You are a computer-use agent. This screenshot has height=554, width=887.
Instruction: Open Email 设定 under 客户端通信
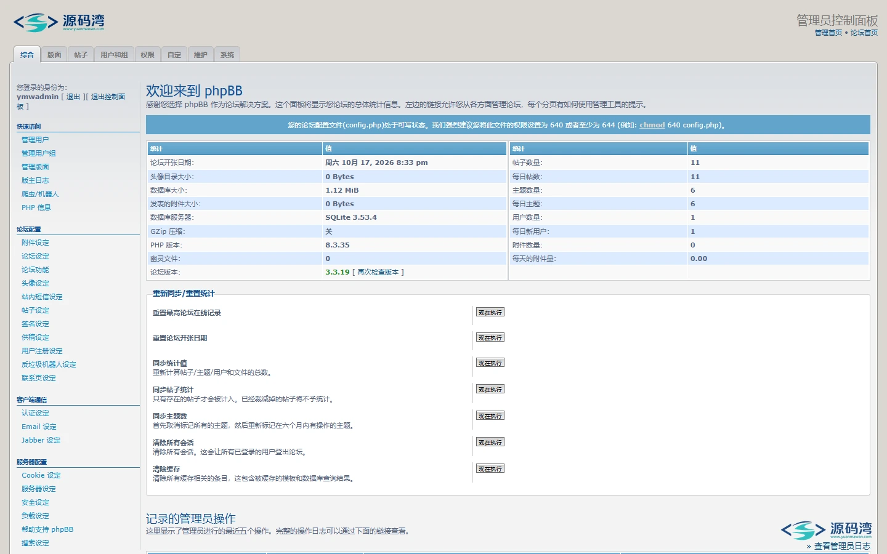pyautogui.click(x=39, y=427)
